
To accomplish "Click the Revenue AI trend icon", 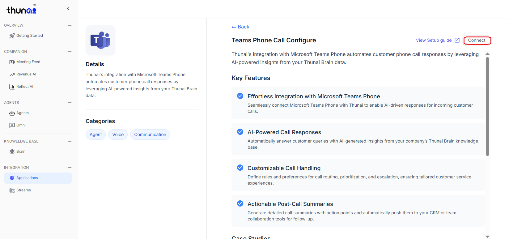I will click(x=12, y=75).
